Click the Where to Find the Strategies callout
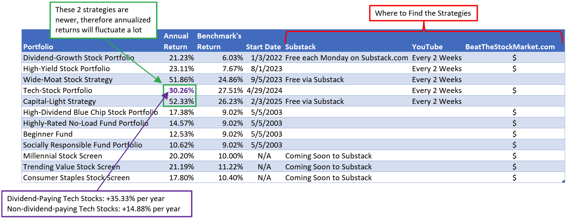This screenshot has height=220, width=566. 423,13
